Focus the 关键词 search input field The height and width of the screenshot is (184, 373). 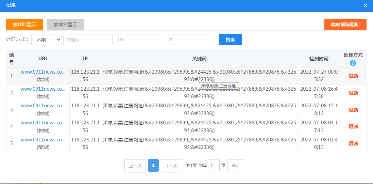tap(88, 40)
